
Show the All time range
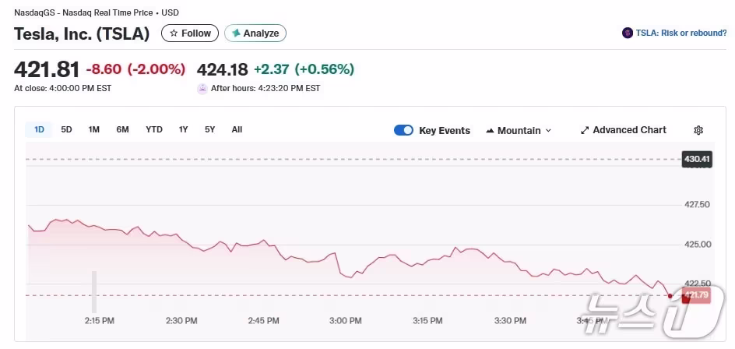tap(237, 129)
